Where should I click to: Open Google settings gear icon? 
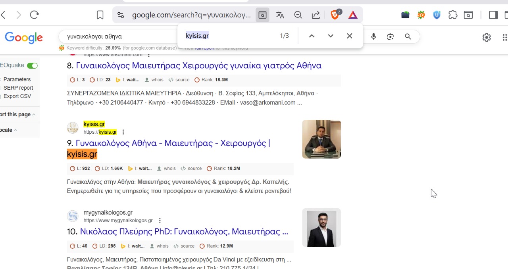pyautogui.click(x=487, y=37)
